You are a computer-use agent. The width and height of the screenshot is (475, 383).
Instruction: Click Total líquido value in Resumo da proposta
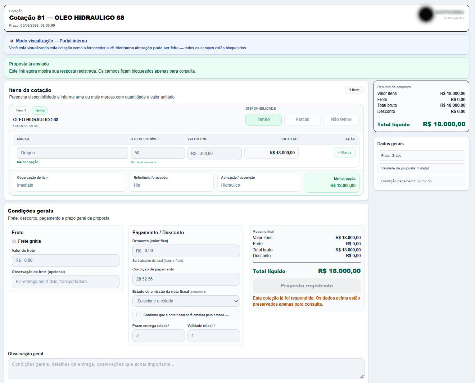(444, 124)
